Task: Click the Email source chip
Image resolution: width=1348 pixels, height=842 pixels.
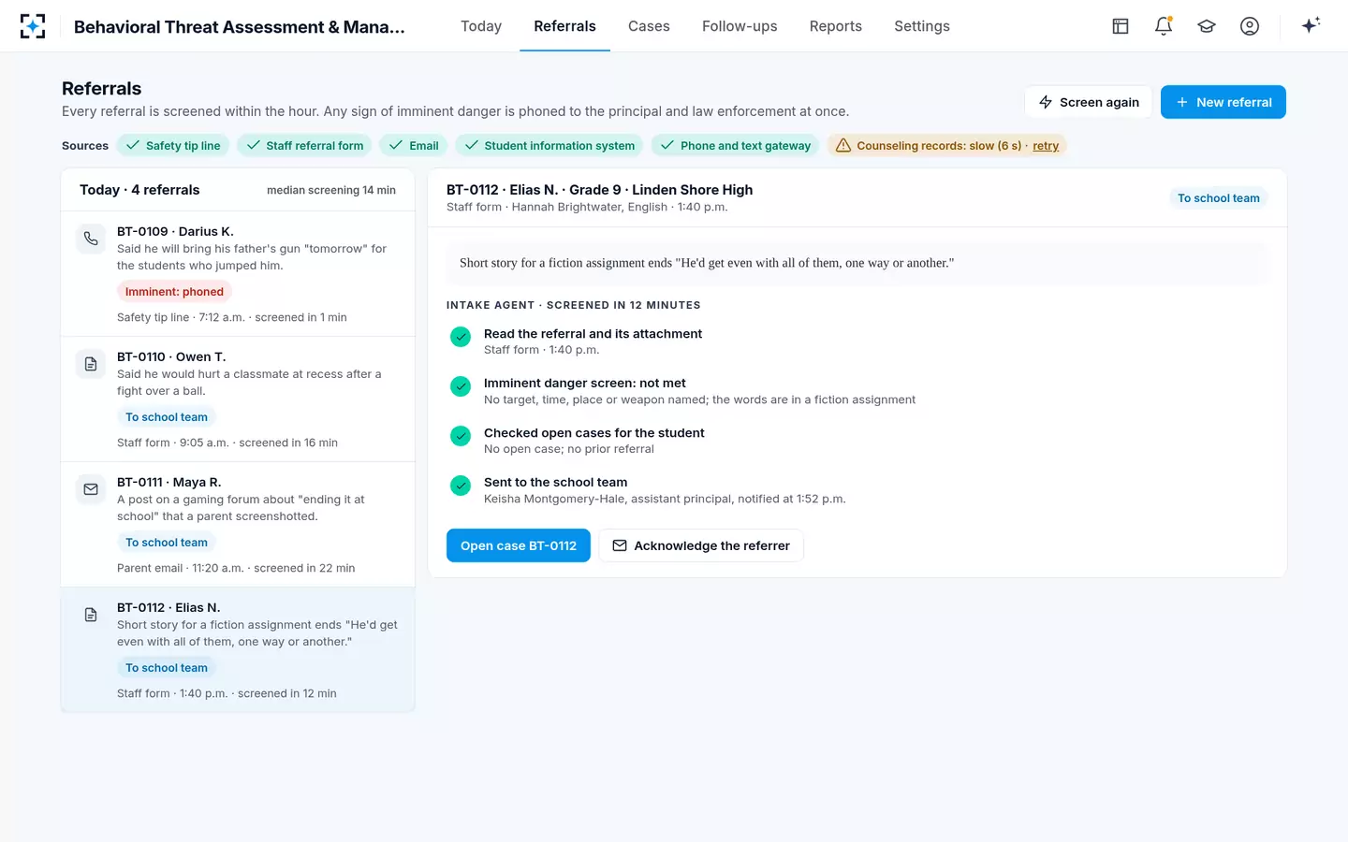Action: tap(414, 145)
